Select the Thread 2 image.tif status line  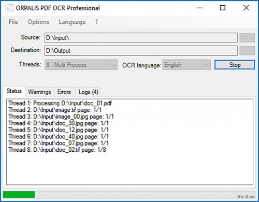pyautogui.click(x=55, y=110)
